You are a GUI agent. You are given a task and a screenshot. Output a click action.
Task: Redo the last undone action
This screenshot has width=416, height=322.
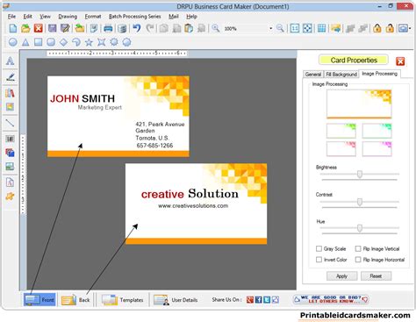(x=150, y=28)
